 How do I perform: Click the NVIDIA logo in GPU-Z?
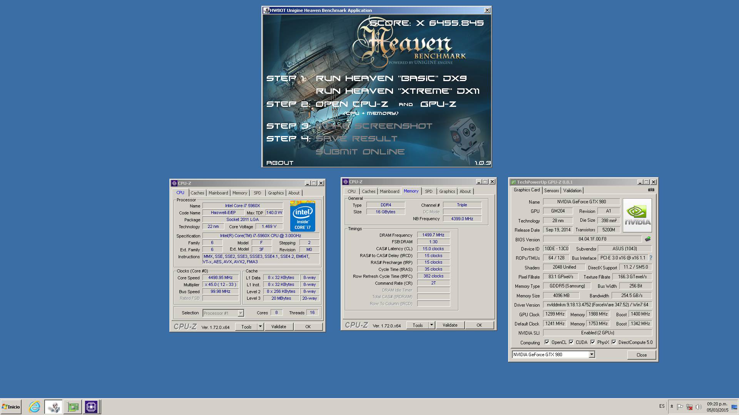(637, 215)
